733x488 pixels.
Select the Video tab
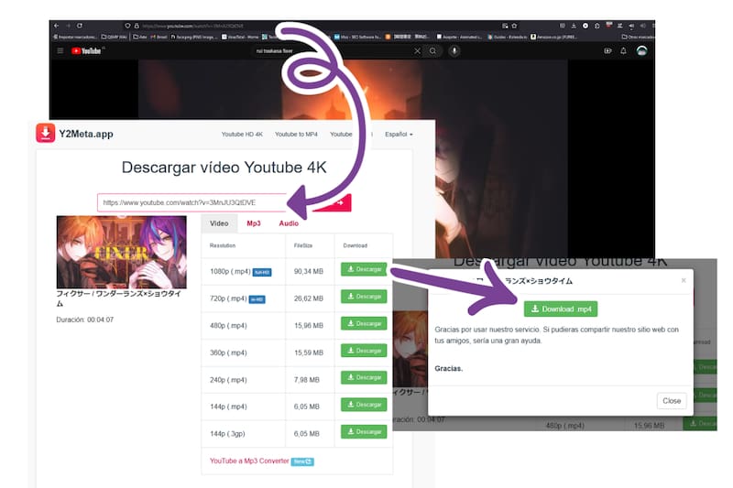pyautogui.click(x=219, y=223)
